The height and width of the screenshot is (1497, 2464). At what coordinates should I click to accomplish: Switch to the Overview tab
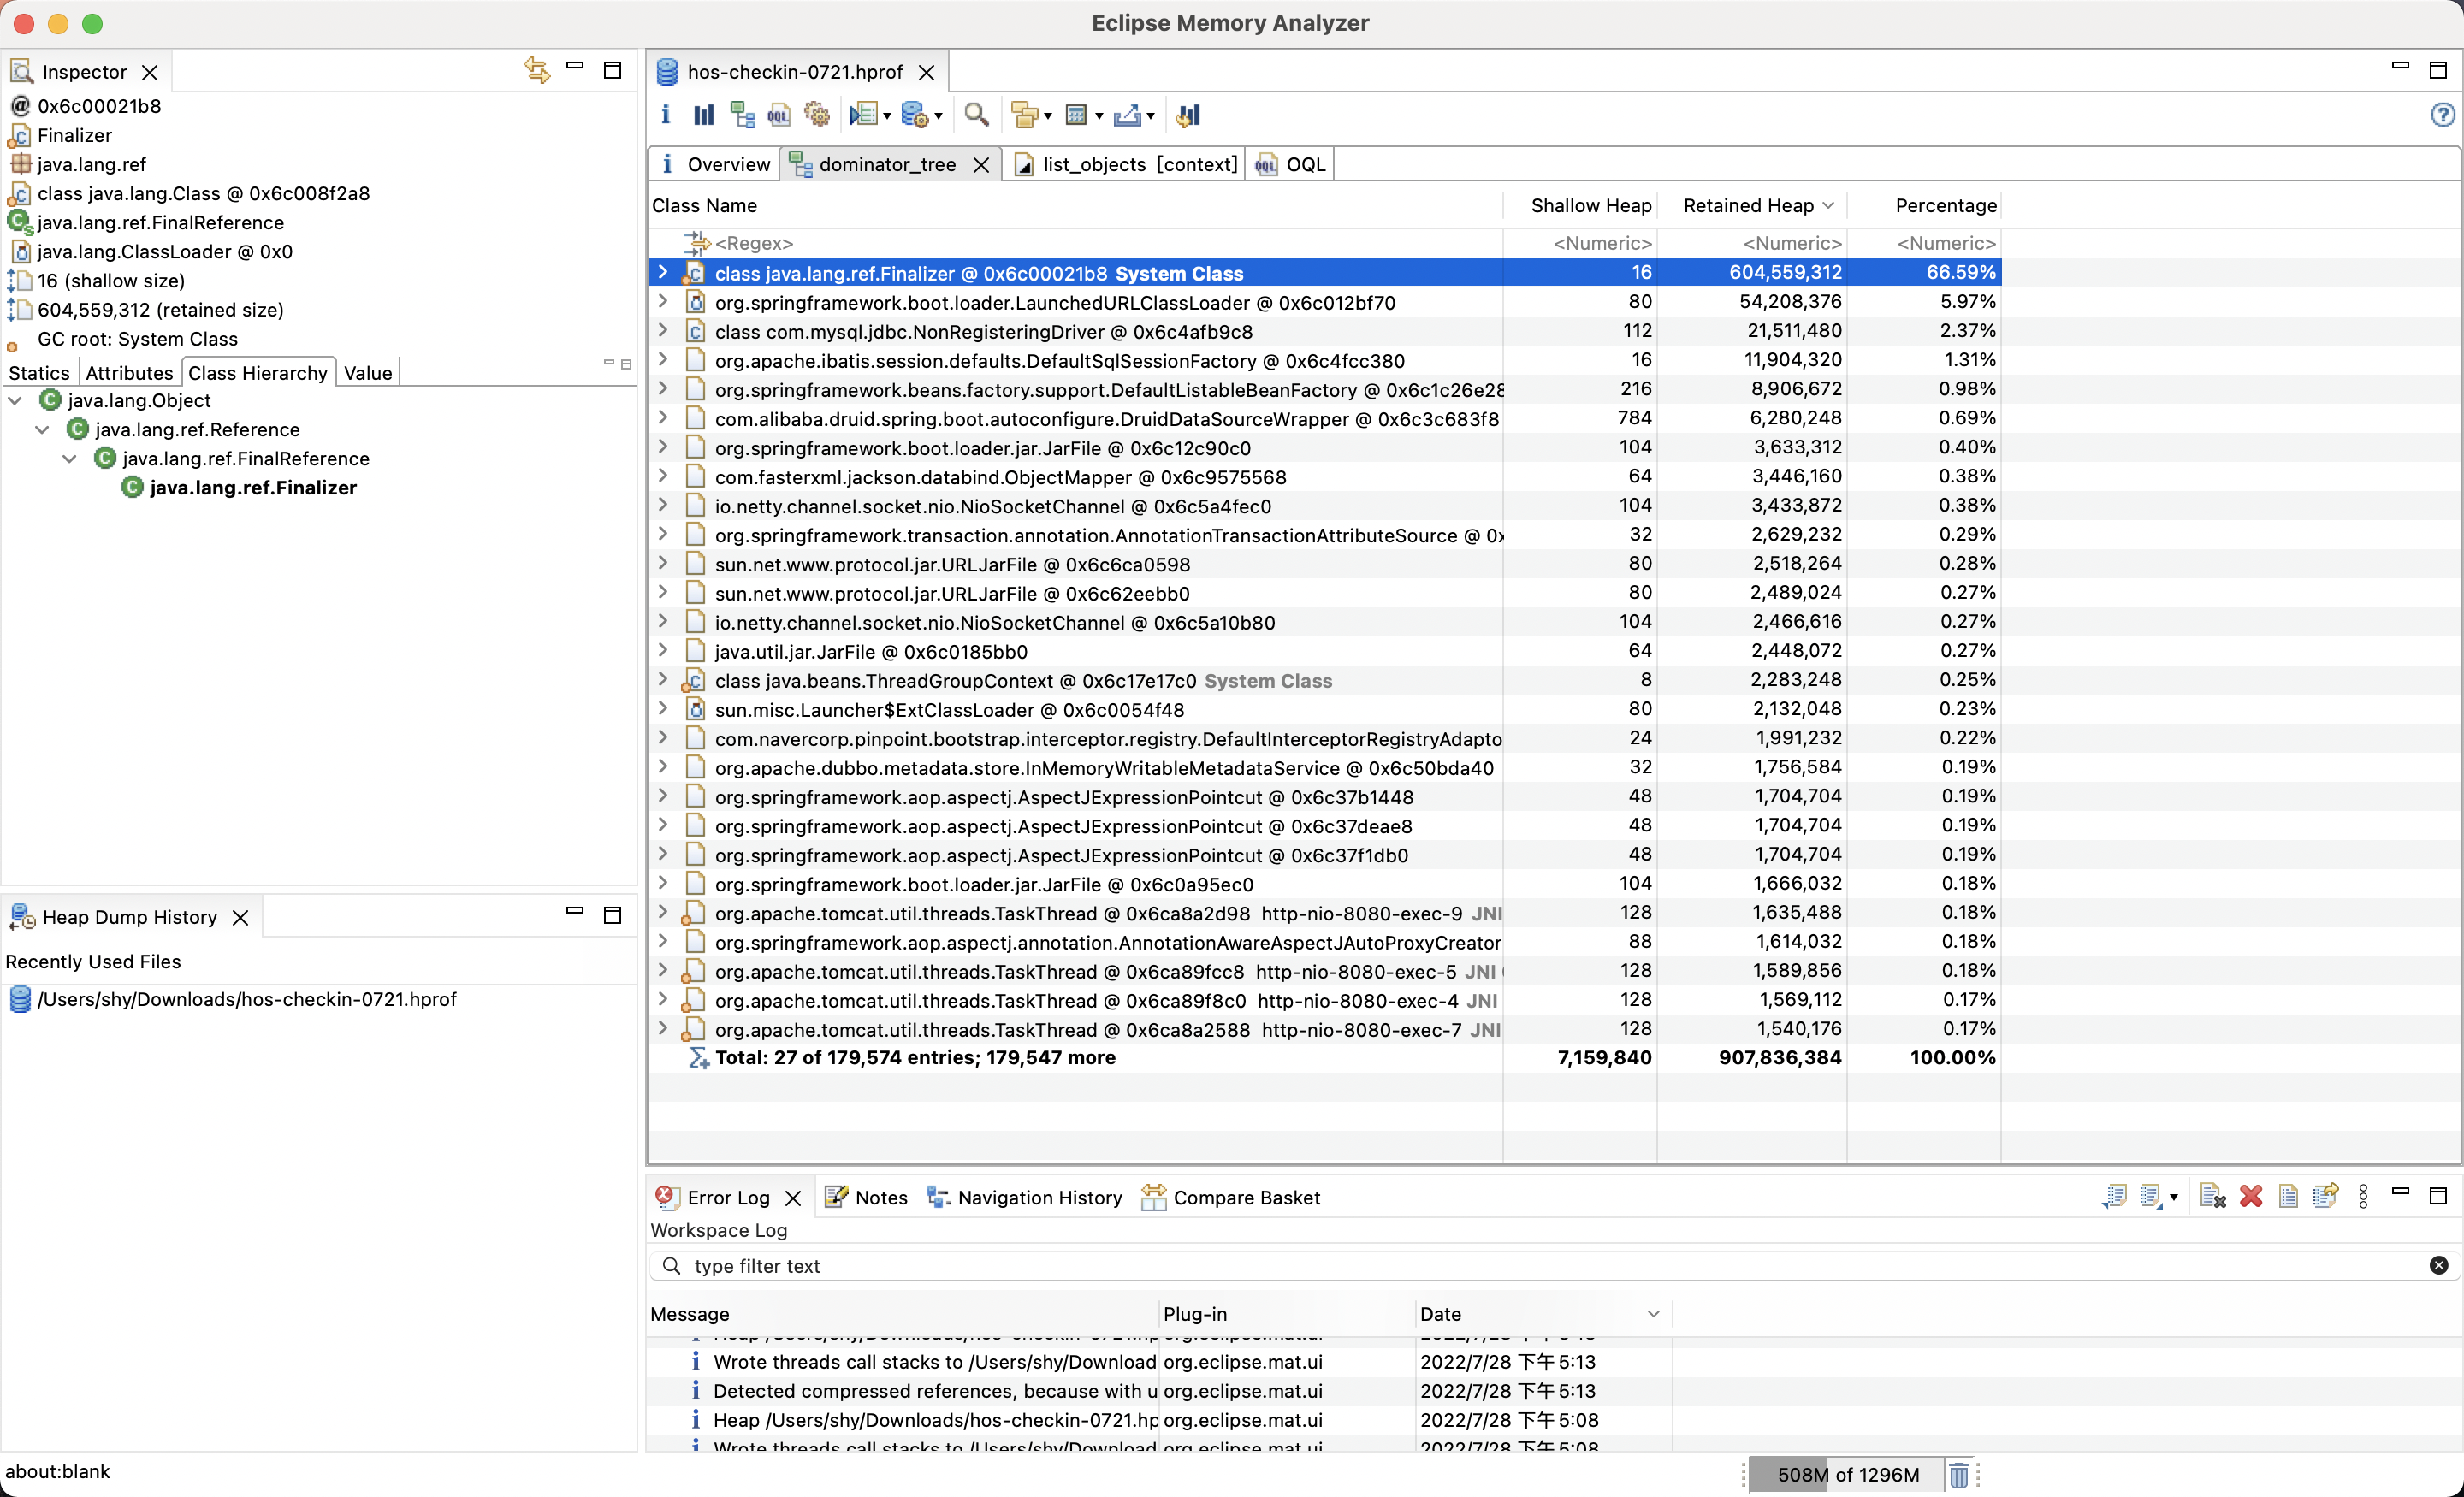pyautogui.click(x=727, y=163)
